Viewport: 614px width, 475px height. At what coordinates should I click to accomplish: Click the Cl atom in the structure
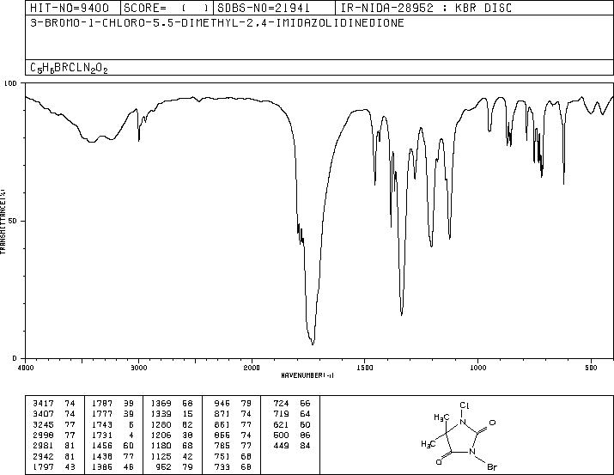tap(464, 405)
